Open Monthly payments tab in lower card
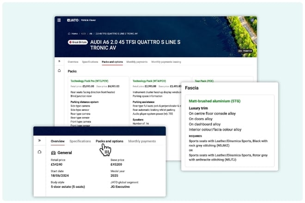The image size is (305, 203). click(142, 141)
